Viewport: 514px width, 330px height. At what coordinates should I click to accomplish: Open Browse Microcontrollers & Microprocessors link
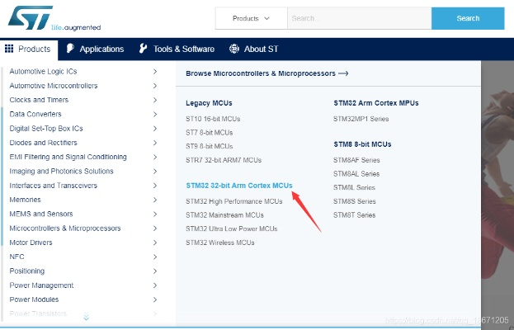[266, 73]
